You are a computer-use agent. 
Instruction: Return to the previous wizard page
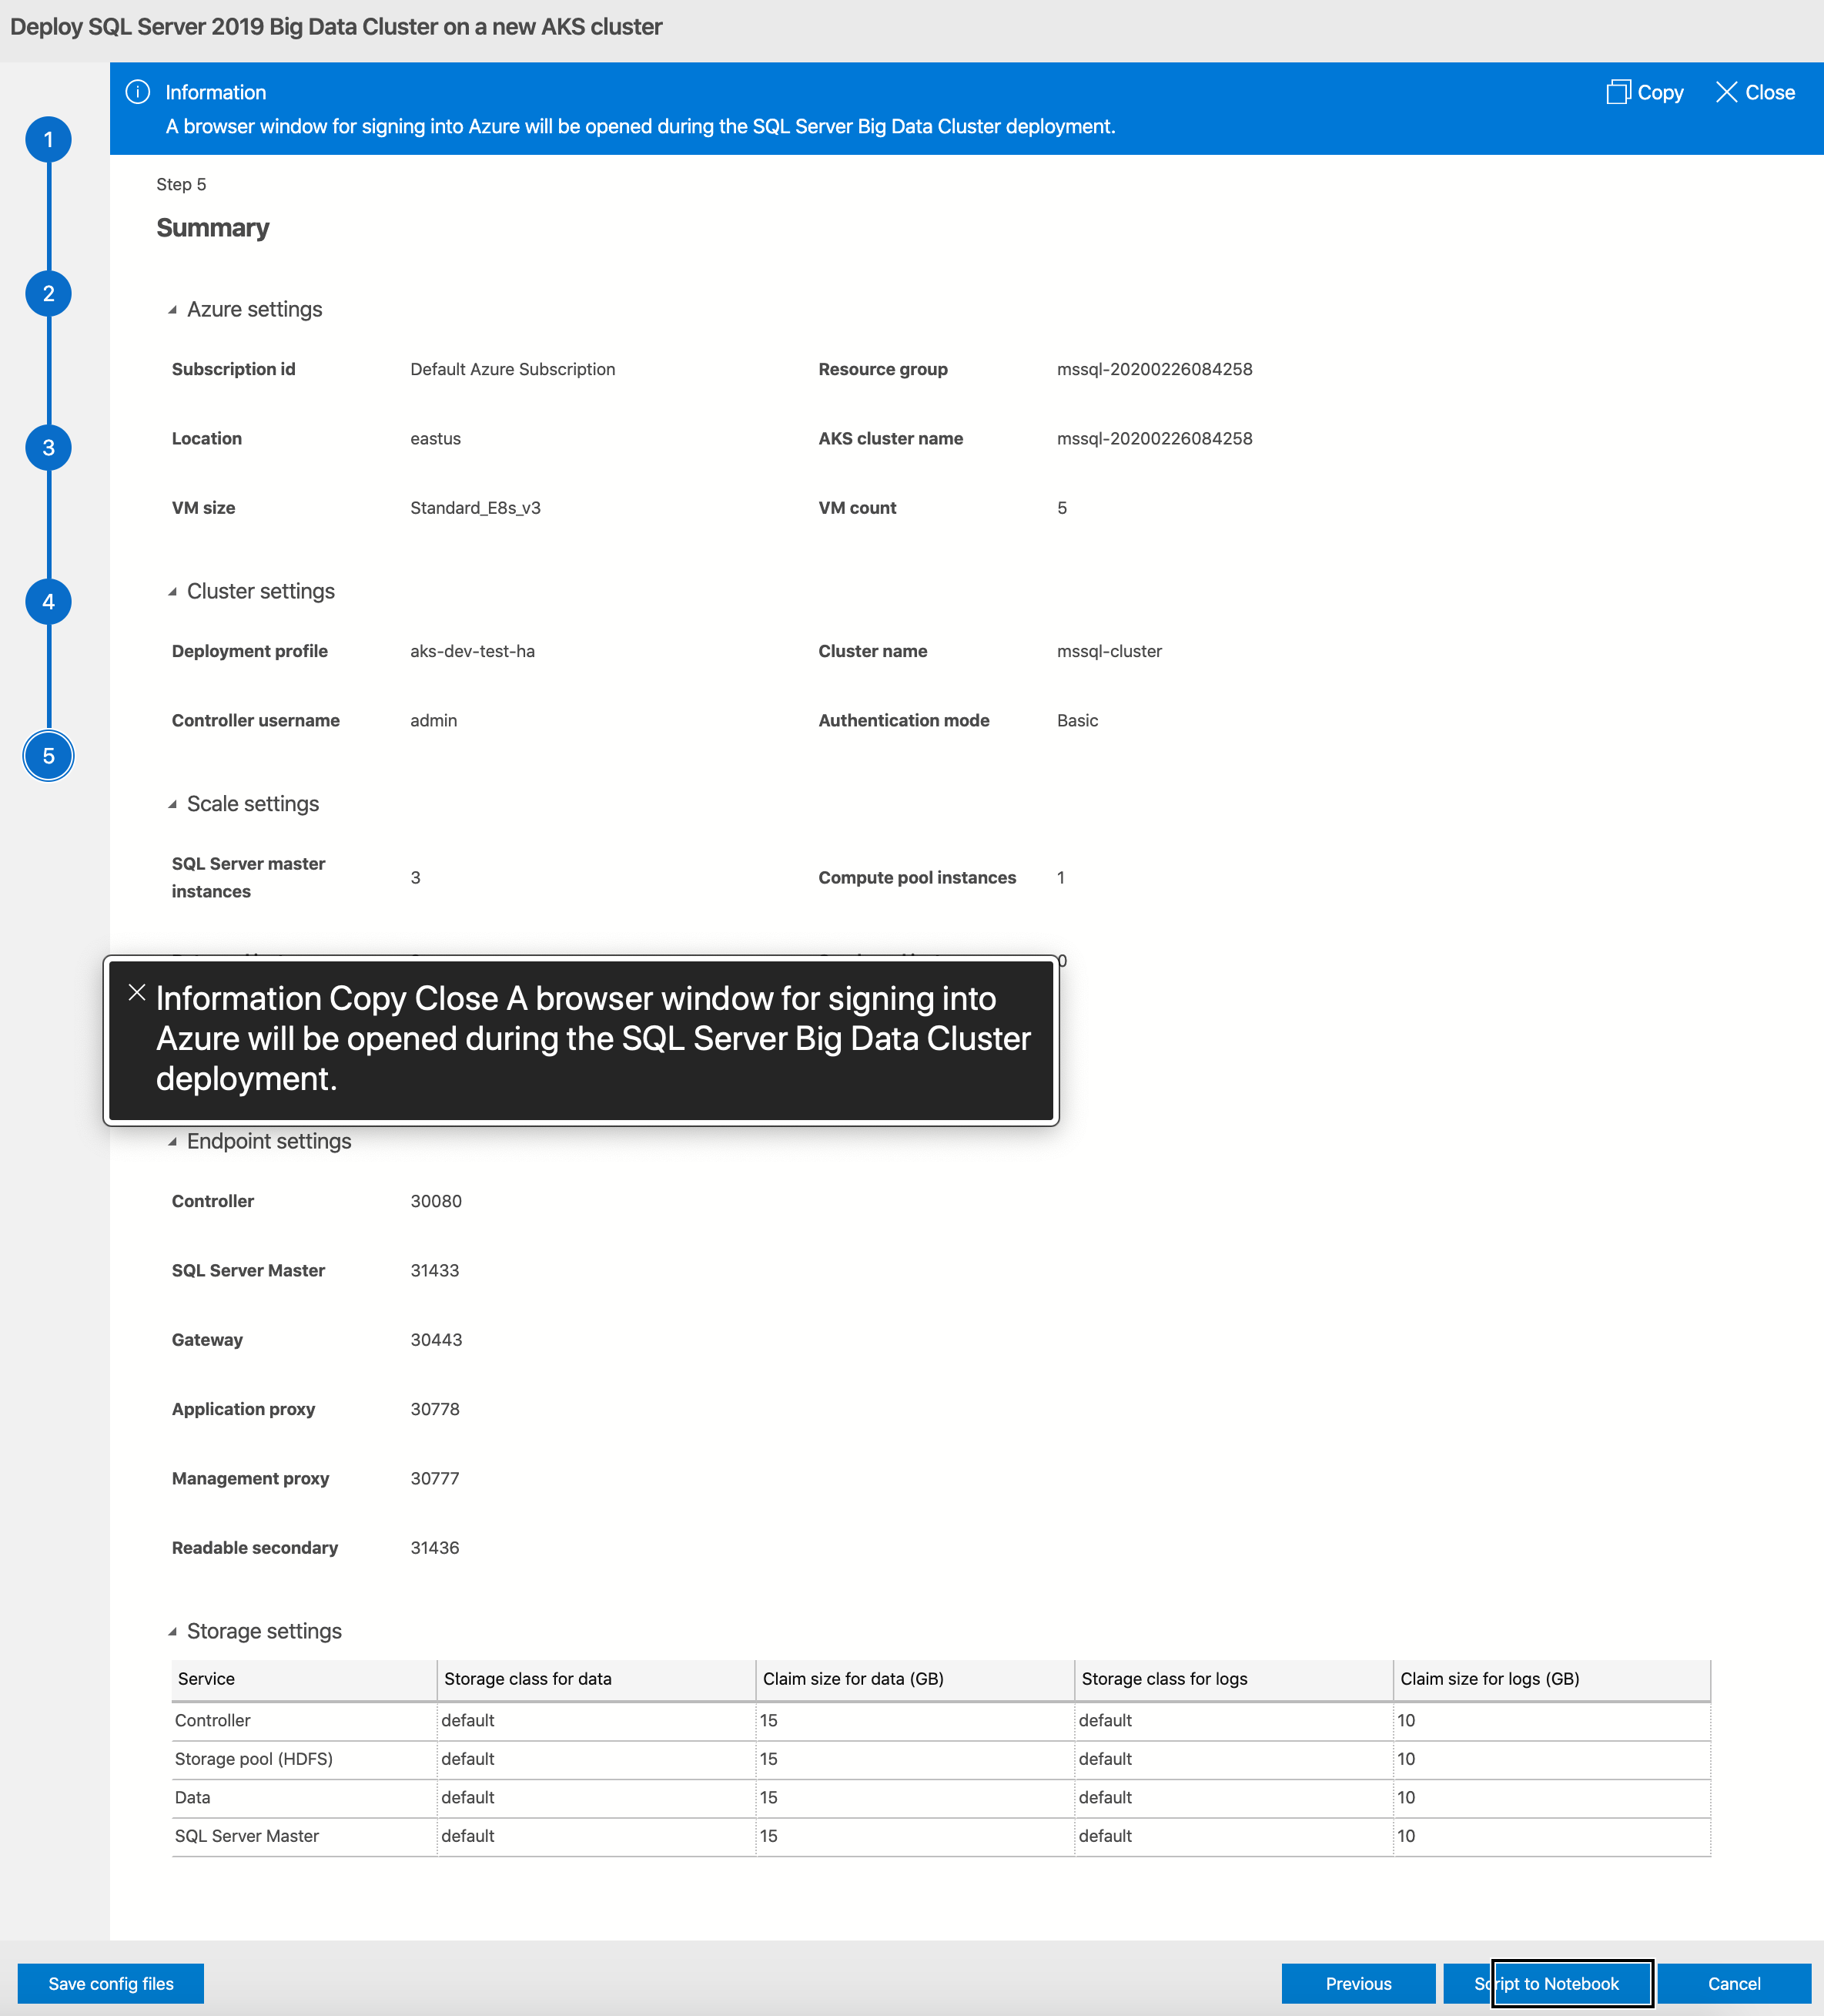tap(1358, 1983)
